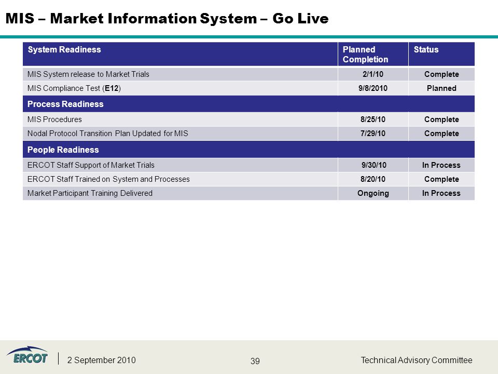Click the footer date '2 September 2010'
The height and width of the screenshot is (374, 498).
pos(101,360)
